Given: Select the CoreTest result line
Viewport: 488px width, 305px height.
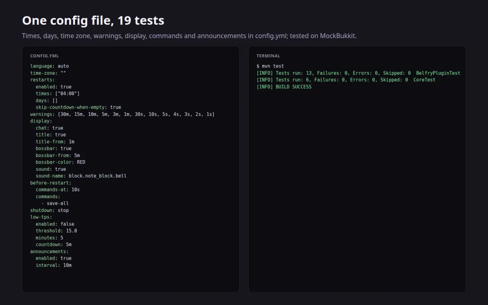Looking at the screenshot, I should 346,80.
